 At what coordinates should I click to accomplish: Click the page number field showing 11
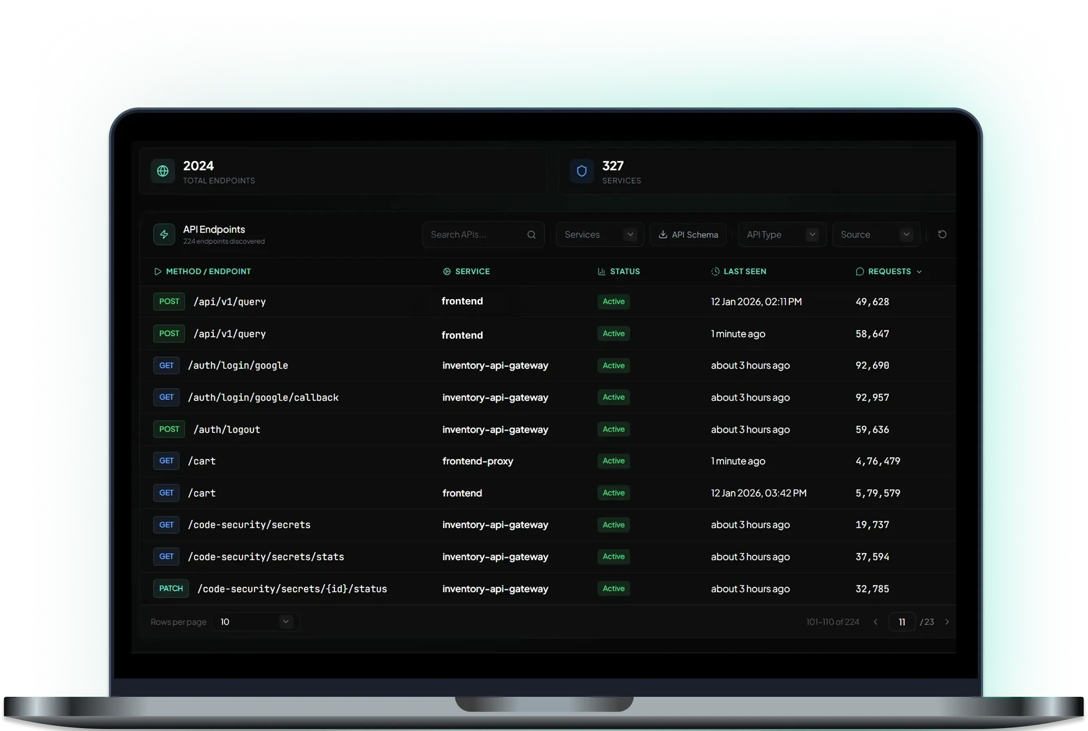pos(901,622)
